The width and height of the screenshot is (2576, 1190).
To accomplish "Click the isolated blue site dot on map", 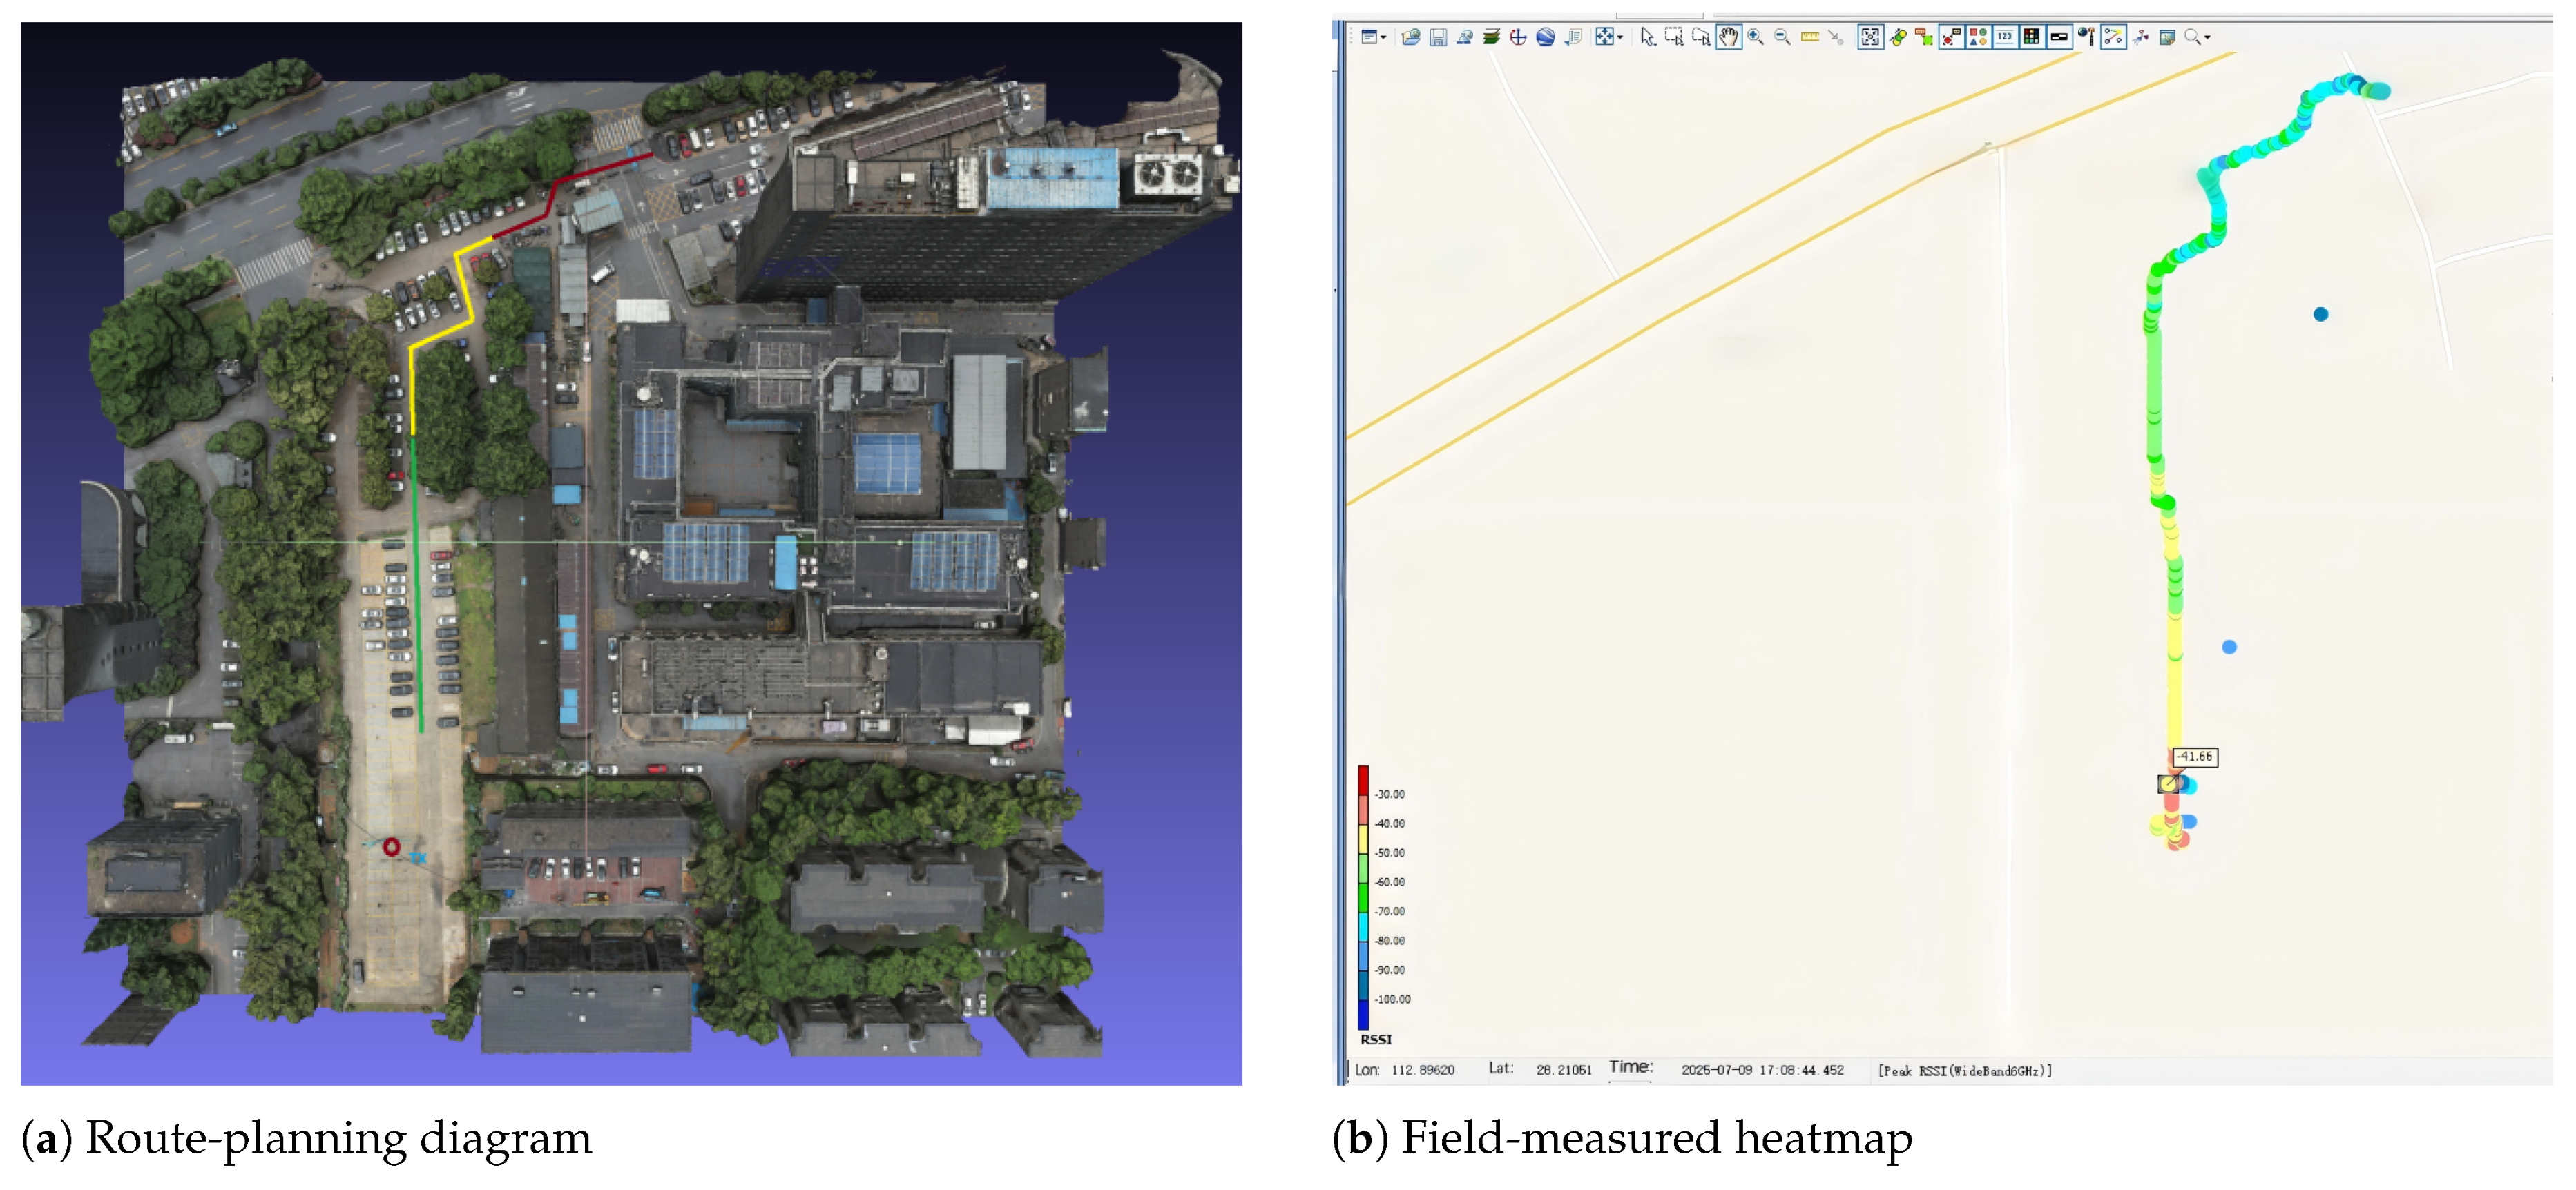I will pyautogui.click(x=2320, y=315).
